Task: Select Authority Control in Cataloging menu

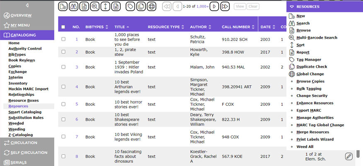Action: coord(25,49)
